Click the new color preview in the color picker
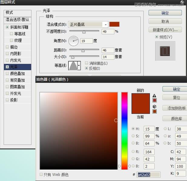187x181 pixels. [141, 98]
